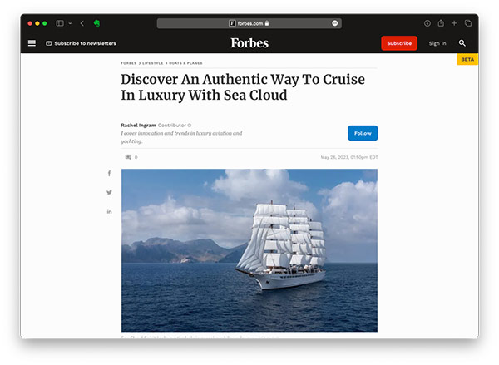Click the red Subscribe button
The width and height of the screenshot is (499, 365).
[399, 43]
